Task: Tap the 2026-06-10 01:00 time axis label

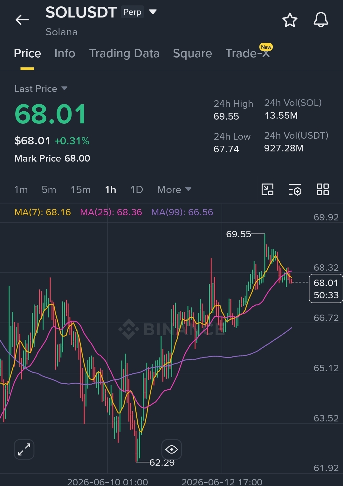Action: 107,482
